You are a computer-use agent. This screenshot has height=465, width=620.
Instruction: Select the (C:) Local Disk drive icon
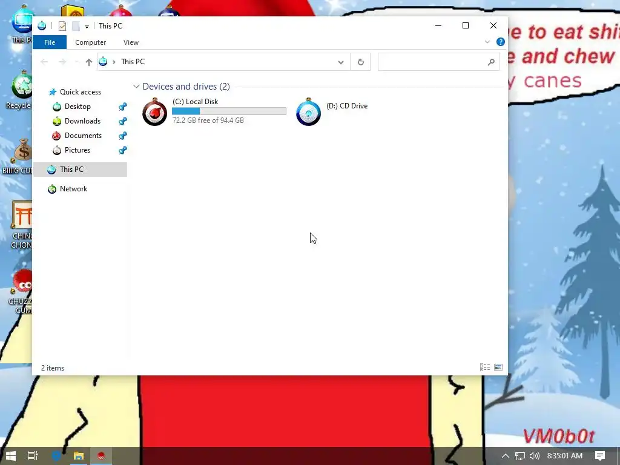point(154,112)
